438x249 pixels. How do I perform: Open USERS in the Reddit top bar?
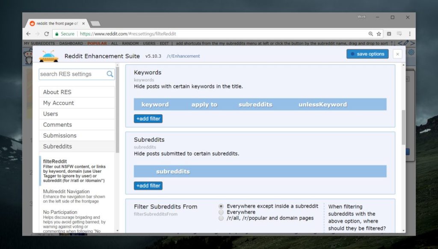149,43
